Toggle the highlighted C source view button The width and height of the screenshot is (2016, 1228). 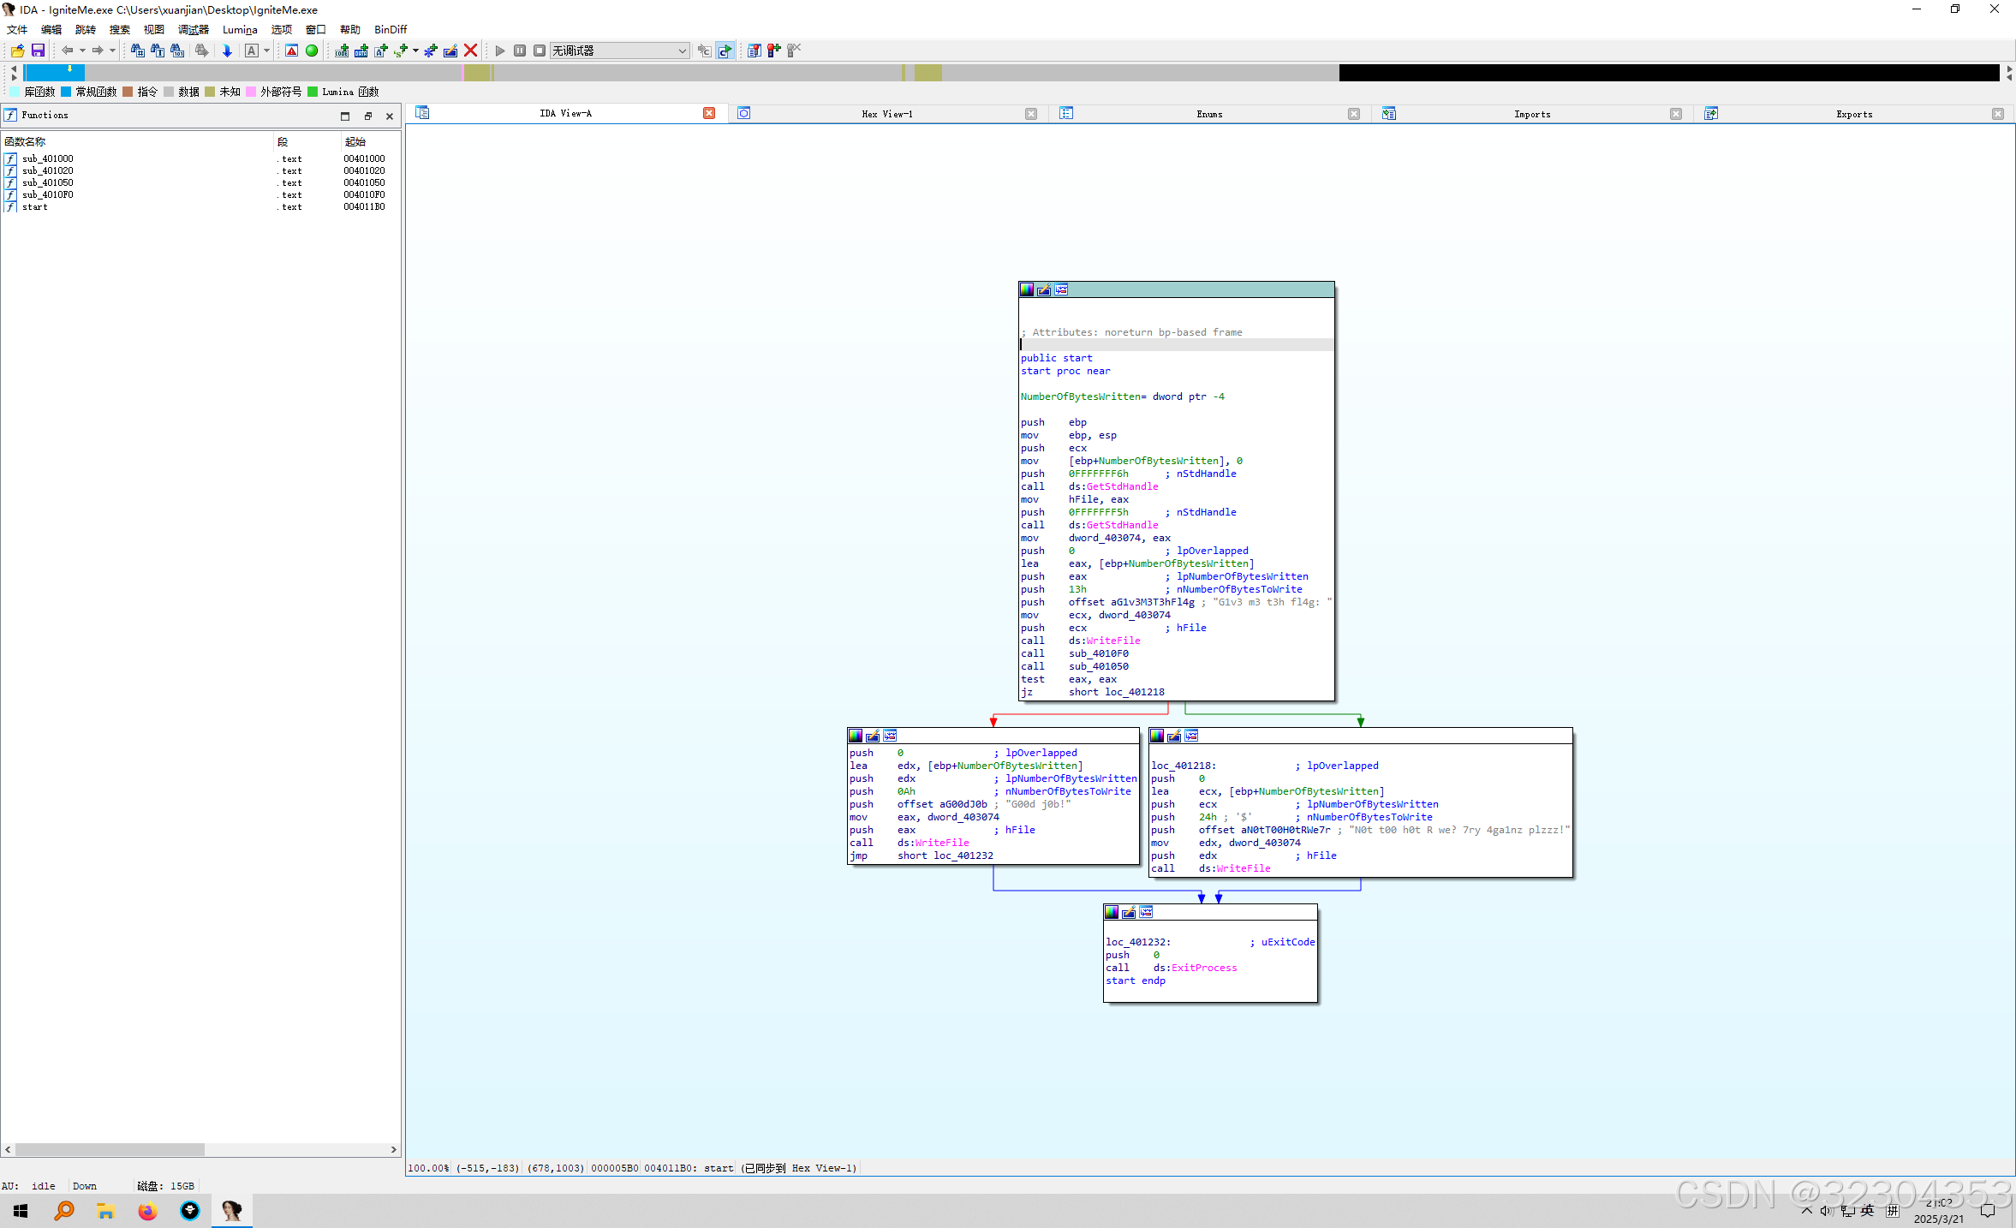pyautogui.click(x=725, y=51)
